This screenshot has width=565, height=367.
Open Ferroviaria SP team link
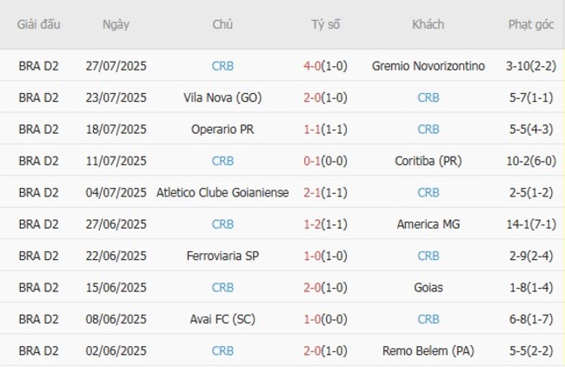click(x=223, y=256)
